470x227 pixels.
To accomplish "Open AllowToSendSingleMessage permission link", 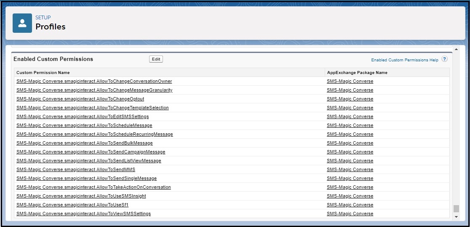I will coord(87,178).
